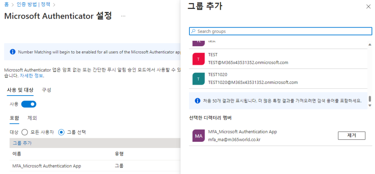Select the TEST1020 group row
The height and width of the screenshot is (174, 375).
click(278, 79)
